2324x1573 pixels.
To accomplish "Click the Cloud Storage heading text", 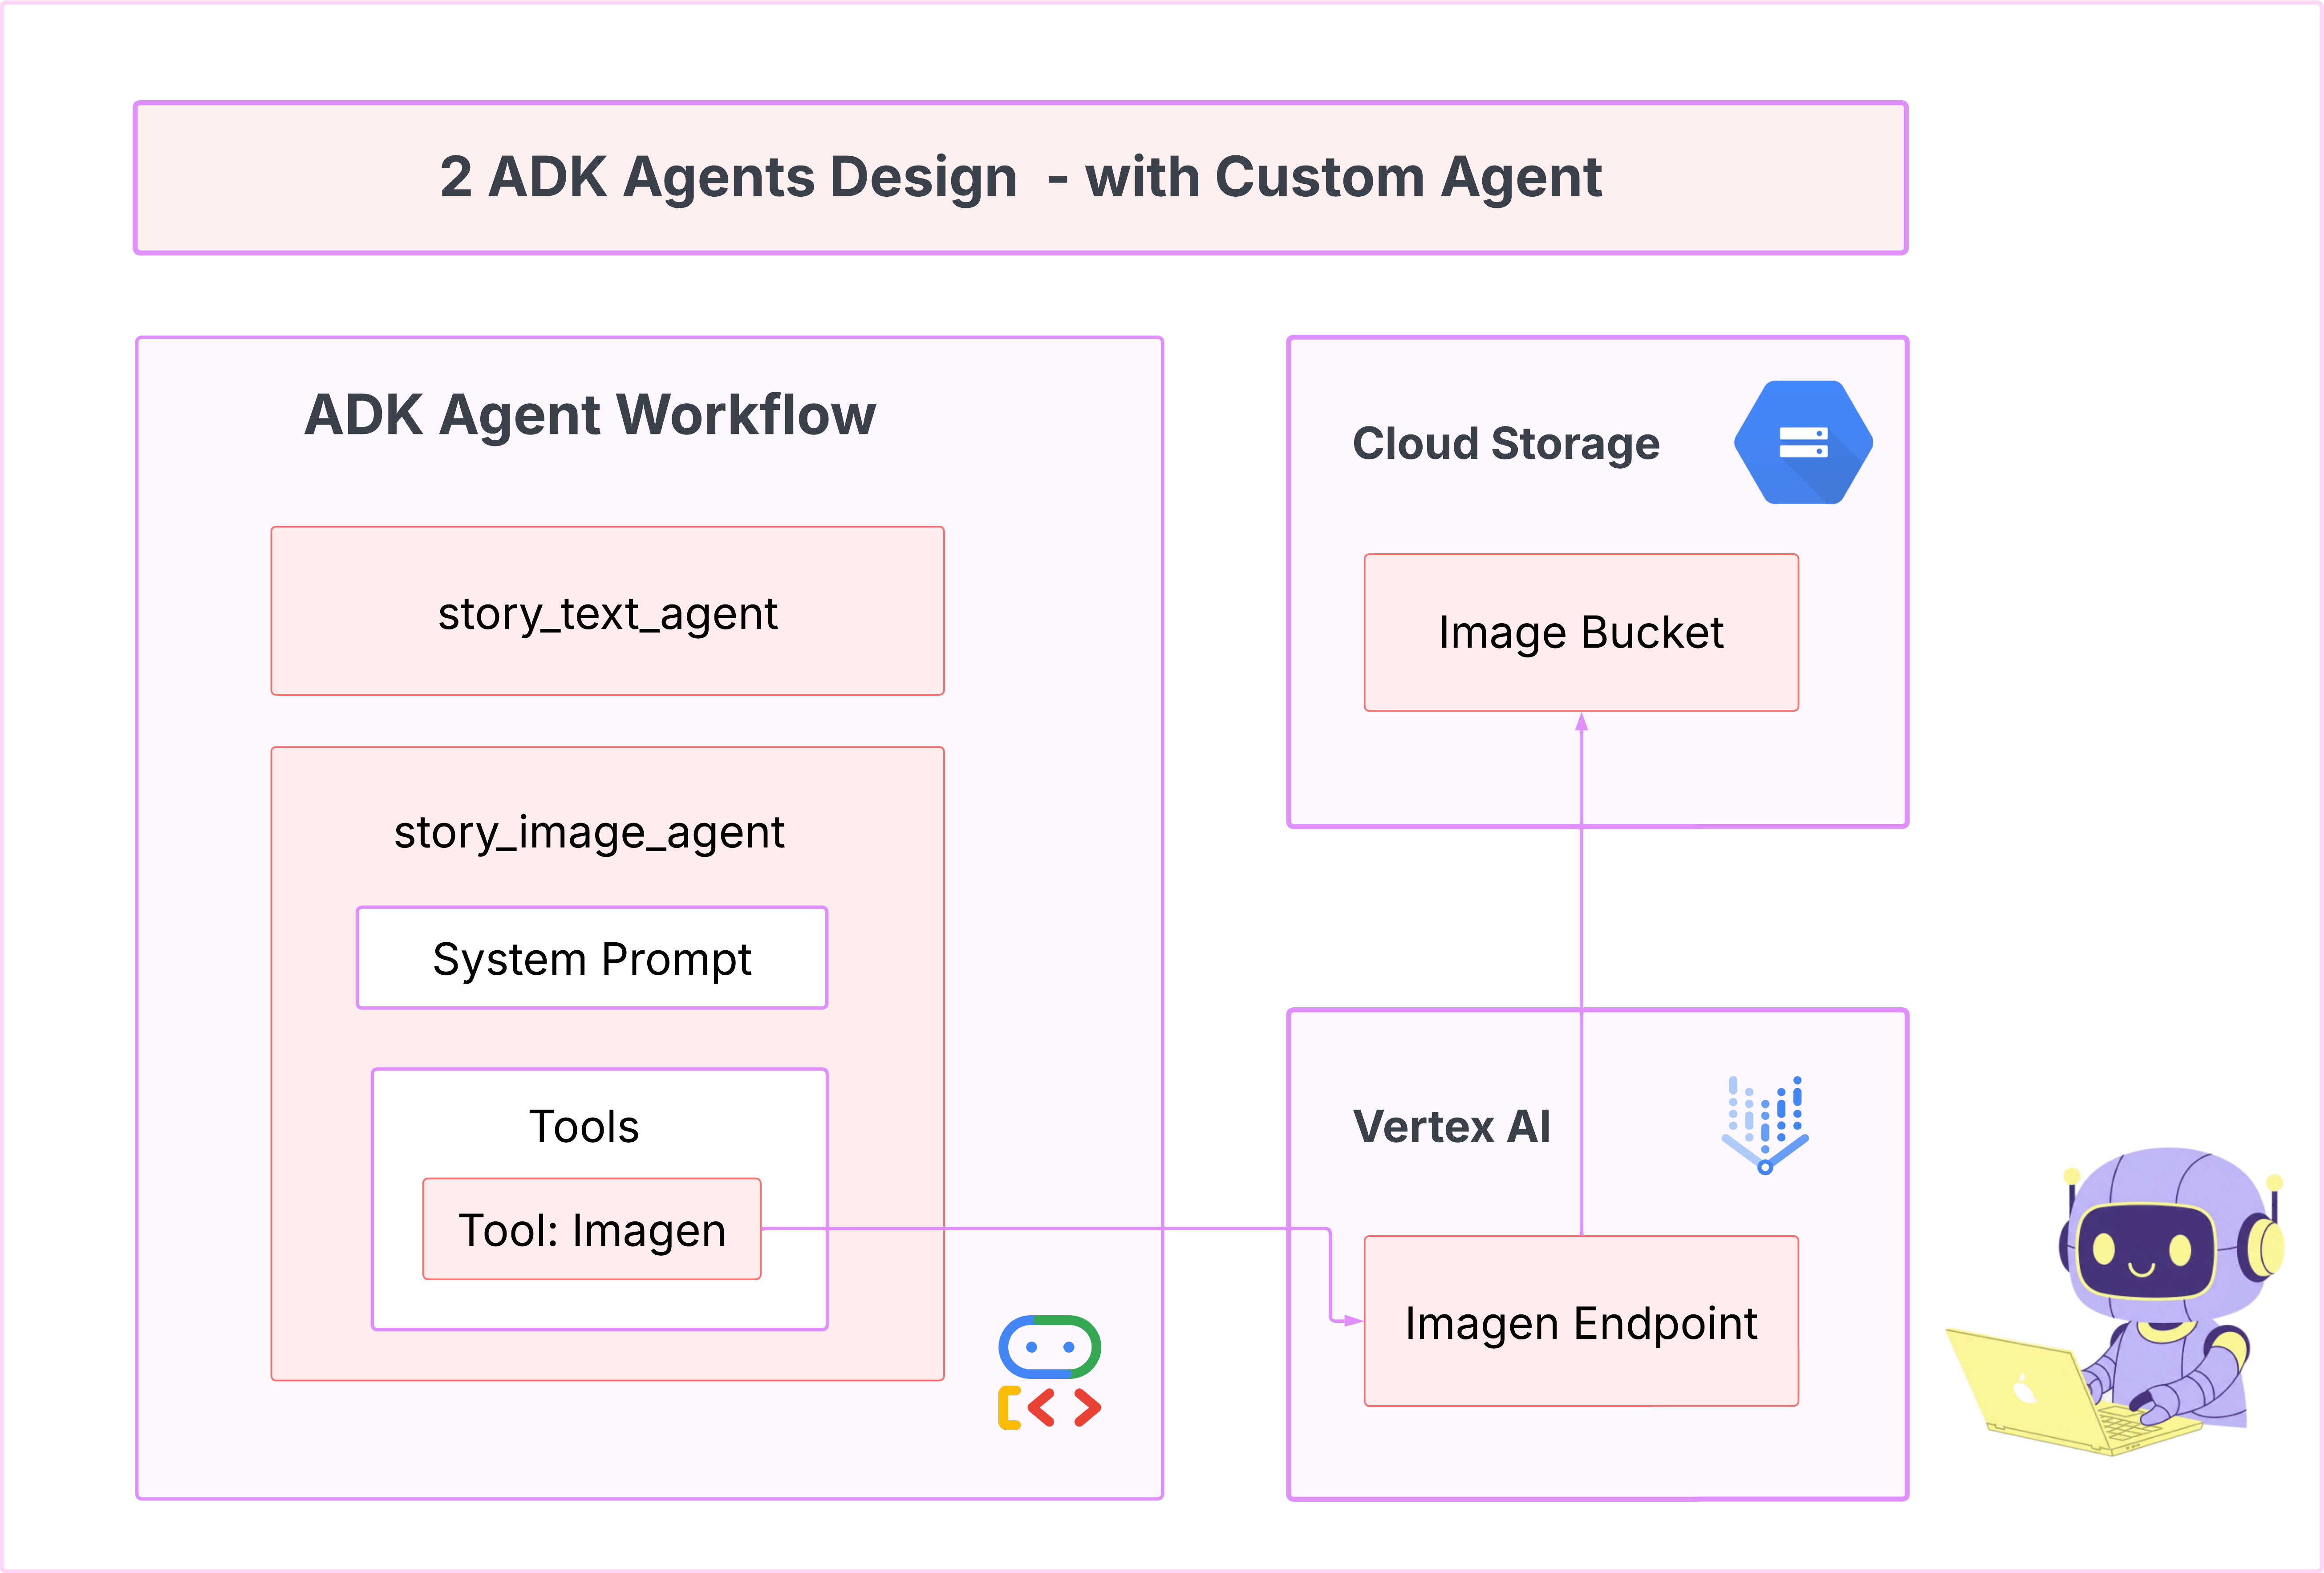I will click(1506, 443).
